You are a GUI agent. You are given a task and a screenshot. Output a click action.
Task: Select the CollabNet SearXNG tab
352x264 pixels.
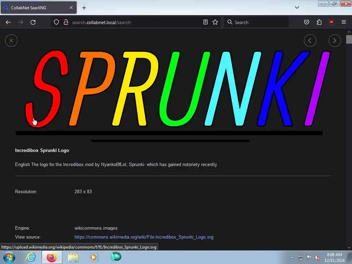point(38,8)
